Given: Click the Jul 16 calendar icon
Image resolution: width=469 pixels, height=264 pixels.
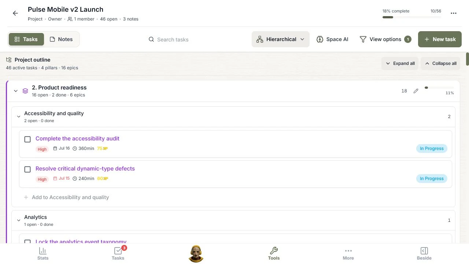Looking at the screenshot, I should point(55,148).
